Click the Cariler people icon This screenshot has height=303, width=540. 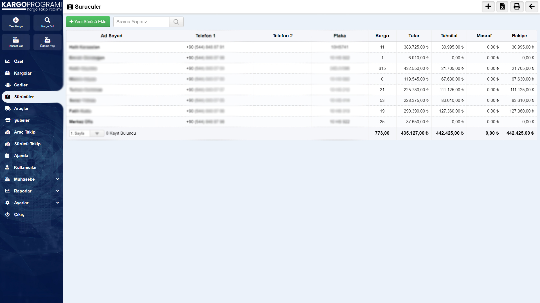[x=8, y=85]
